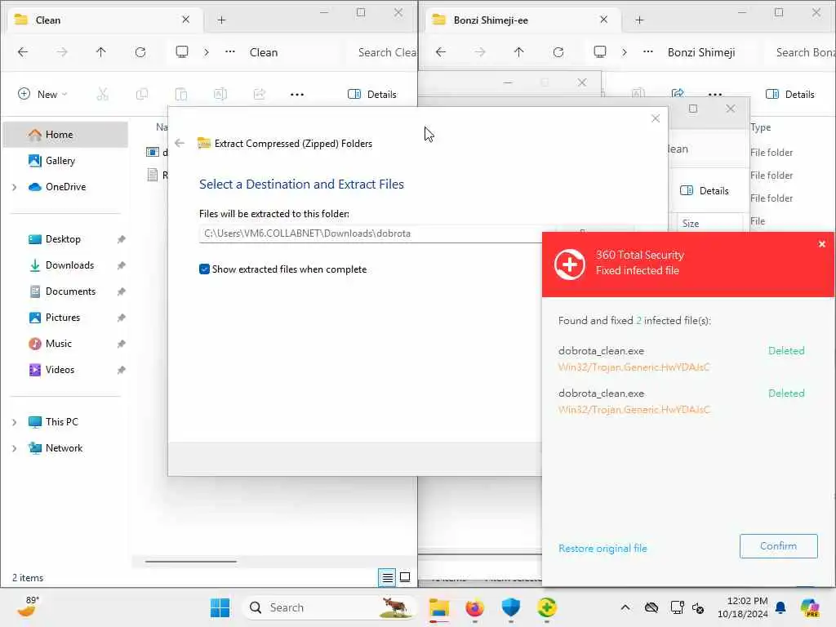
Task: Click Restore original file link
Action: (603, 548)
